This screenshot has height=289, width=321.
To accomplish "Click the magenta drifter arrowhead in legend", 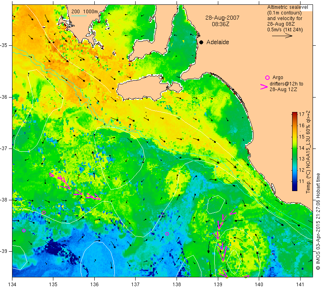I will pos(264,87).
